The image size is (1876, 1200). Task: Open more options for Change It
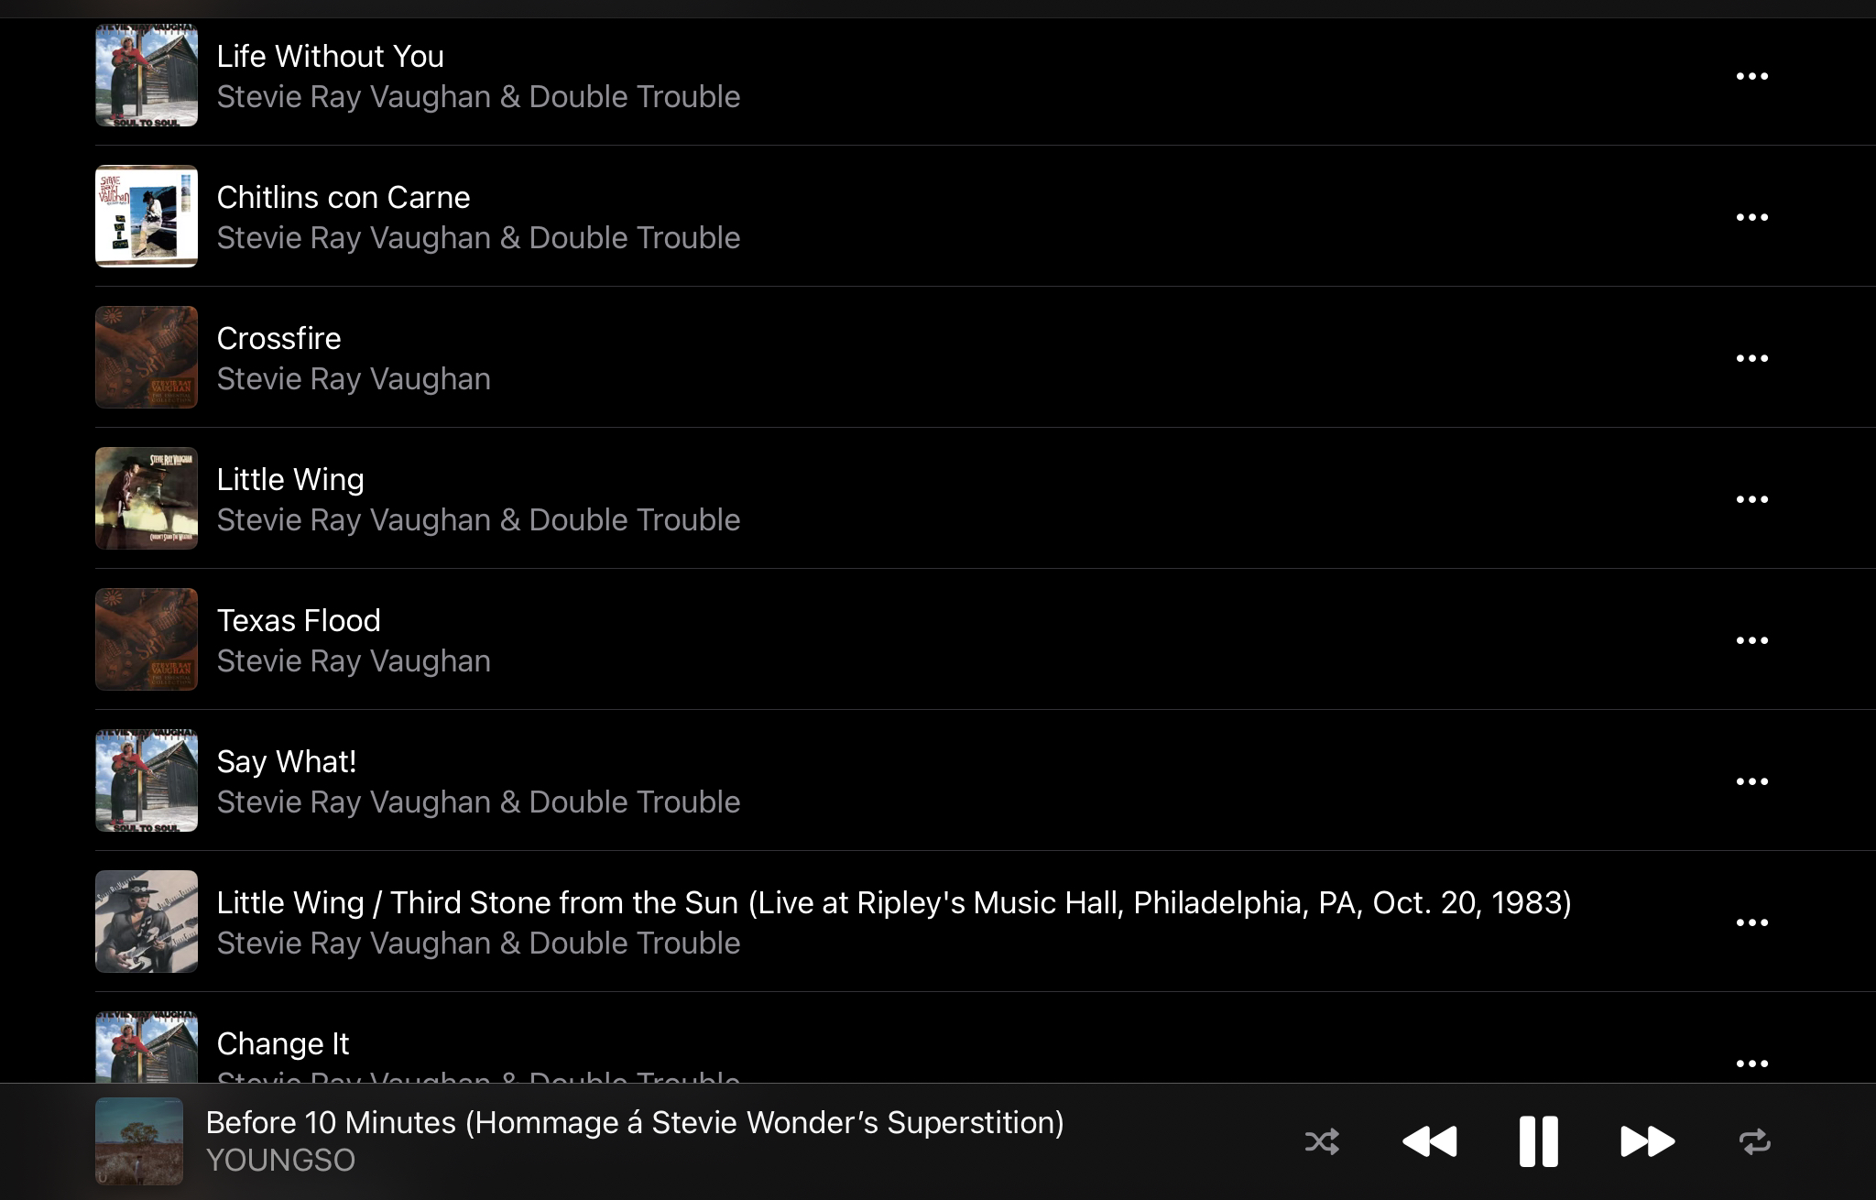coord(1752,1064)
